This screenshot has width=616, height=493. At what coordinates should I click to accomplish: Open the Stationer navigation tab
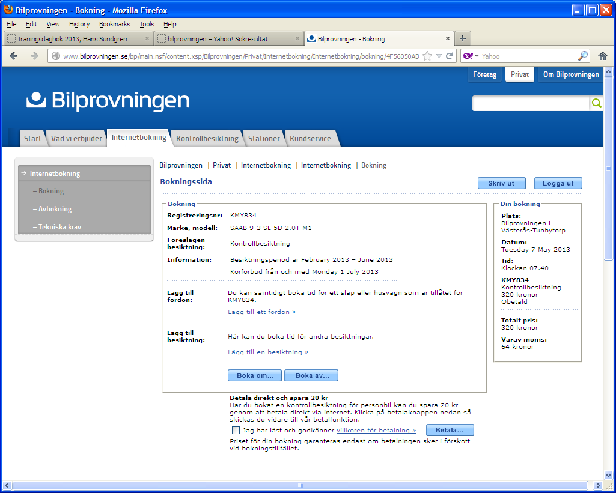tap(264, 139)
